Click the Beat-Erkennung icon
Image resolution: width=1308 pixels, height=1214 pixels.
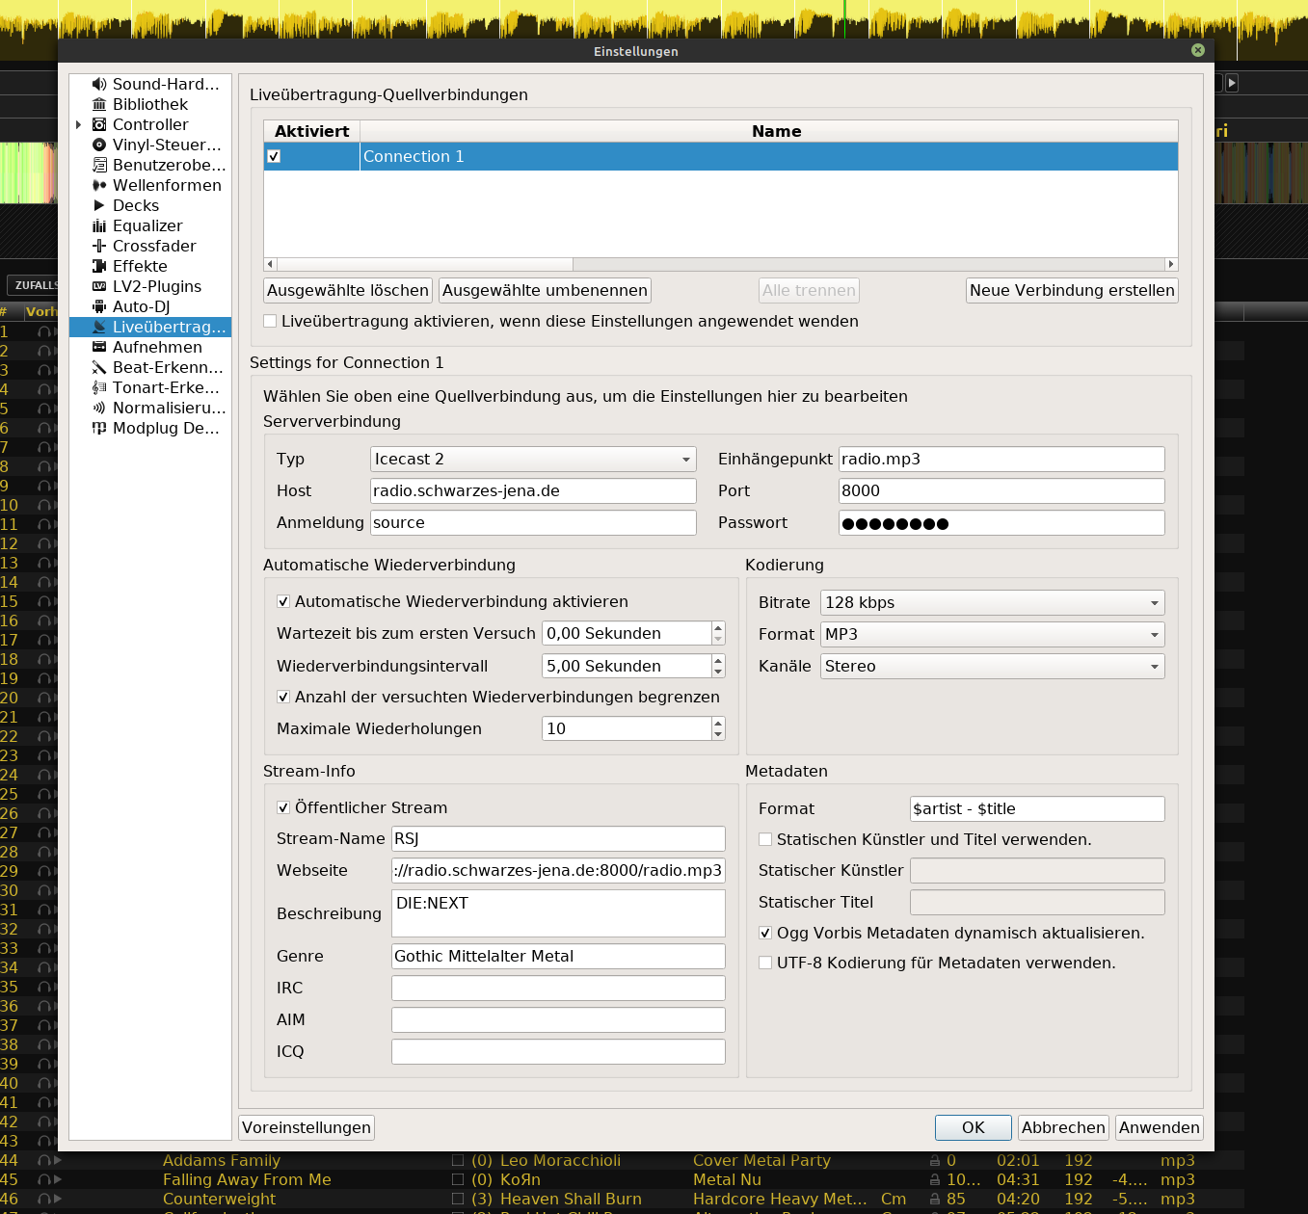(99, 367)
